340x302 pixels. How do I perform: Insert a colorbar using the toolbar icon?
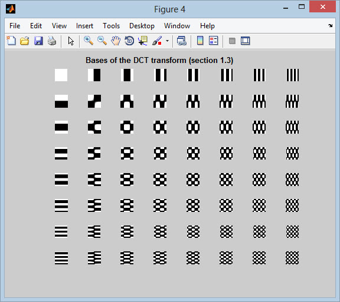click(x=200, y=41)
